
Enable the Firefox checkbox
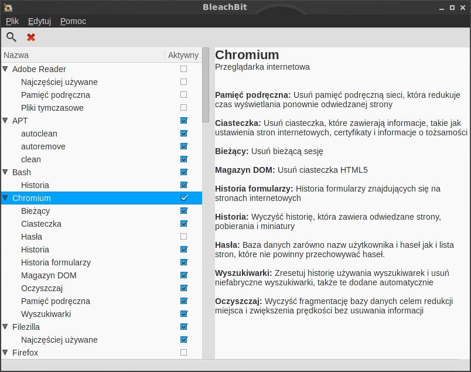click(183, 353)
